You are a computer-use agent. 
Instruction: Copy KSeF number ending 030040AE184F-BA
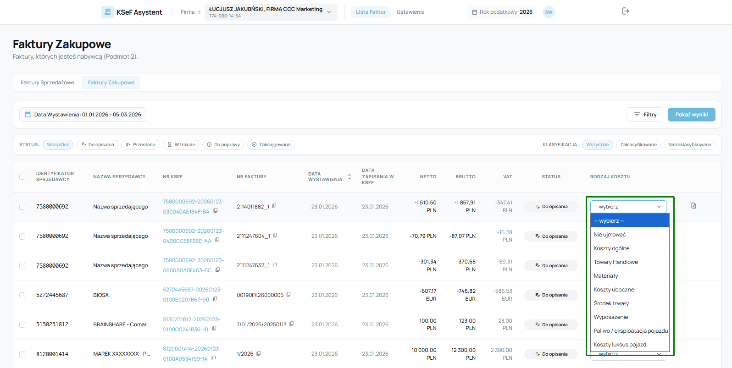[216, 211]
